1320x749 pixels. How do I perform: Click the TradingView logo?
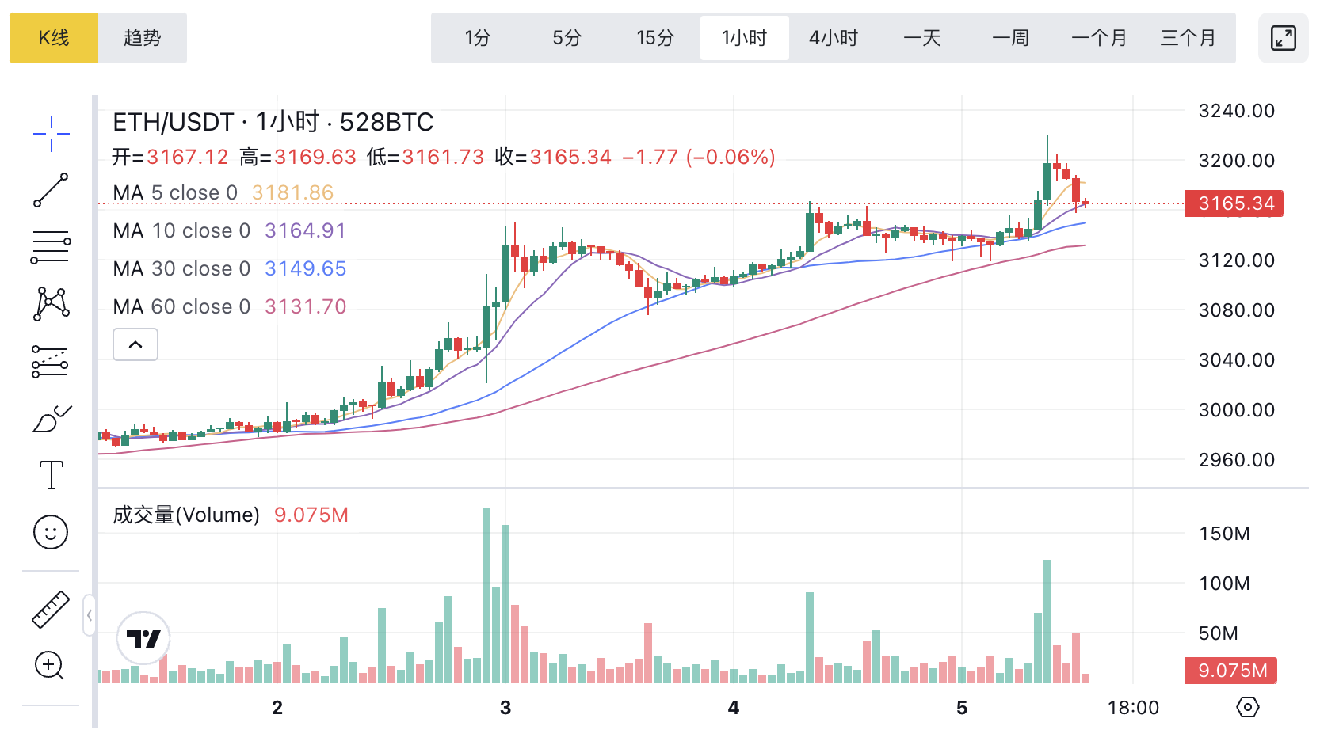coord(143,638)
